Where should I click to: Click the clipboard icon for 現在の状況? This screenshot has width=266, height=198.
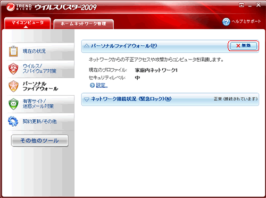(x=13, y=51)
